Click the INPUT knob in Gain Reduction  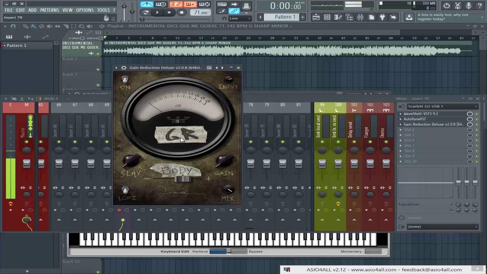228,79
